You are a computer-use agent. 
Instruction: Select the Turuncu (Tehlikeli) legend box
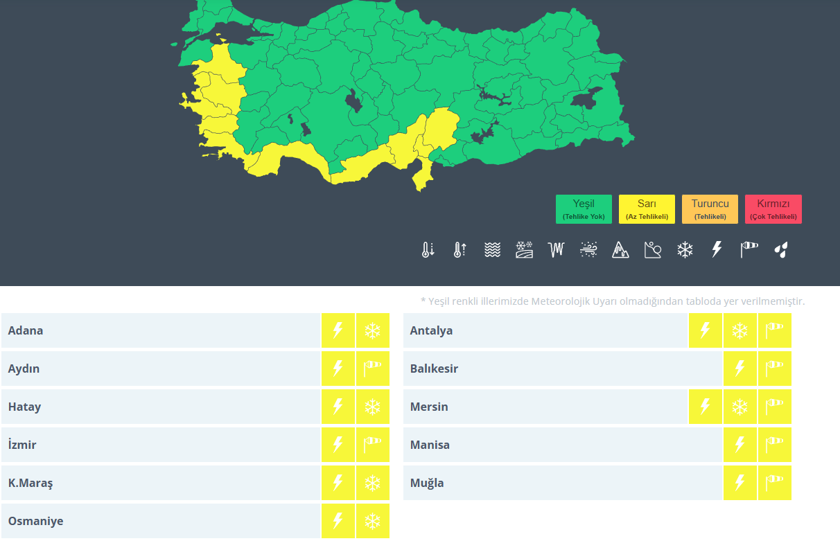click(x=710, y=209)
